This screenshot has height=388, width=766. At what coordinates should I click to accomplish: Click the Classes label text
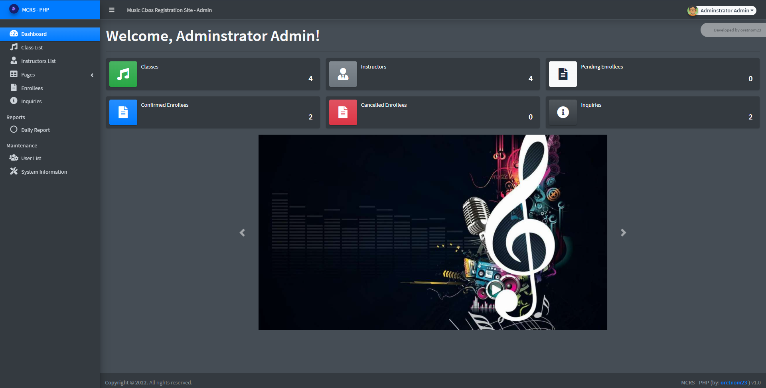tap(150, 67)
